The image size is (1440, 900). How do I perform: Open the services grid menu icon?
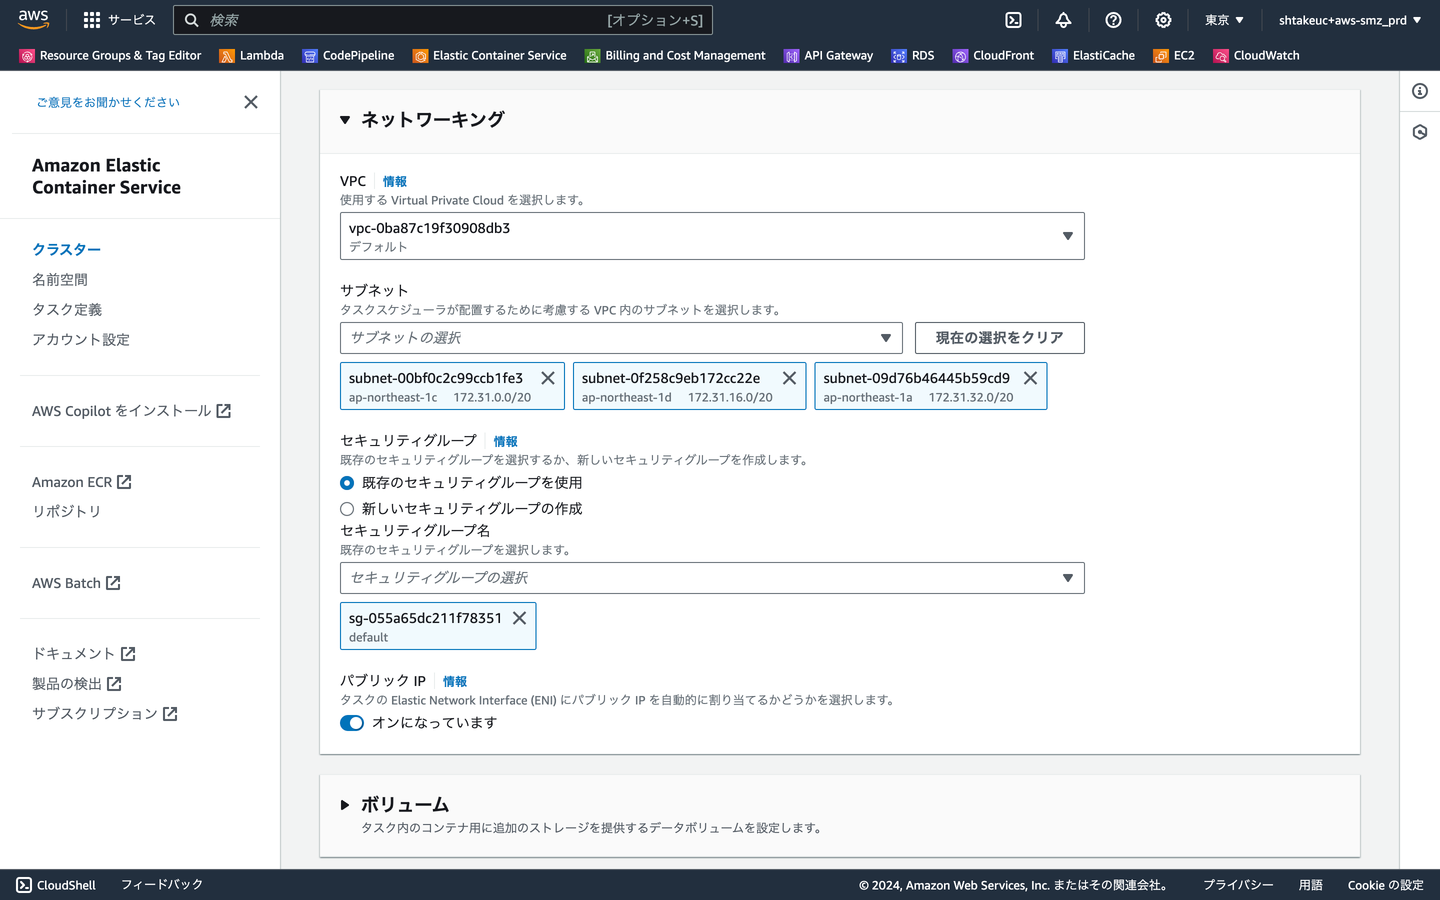coord(91,20)
